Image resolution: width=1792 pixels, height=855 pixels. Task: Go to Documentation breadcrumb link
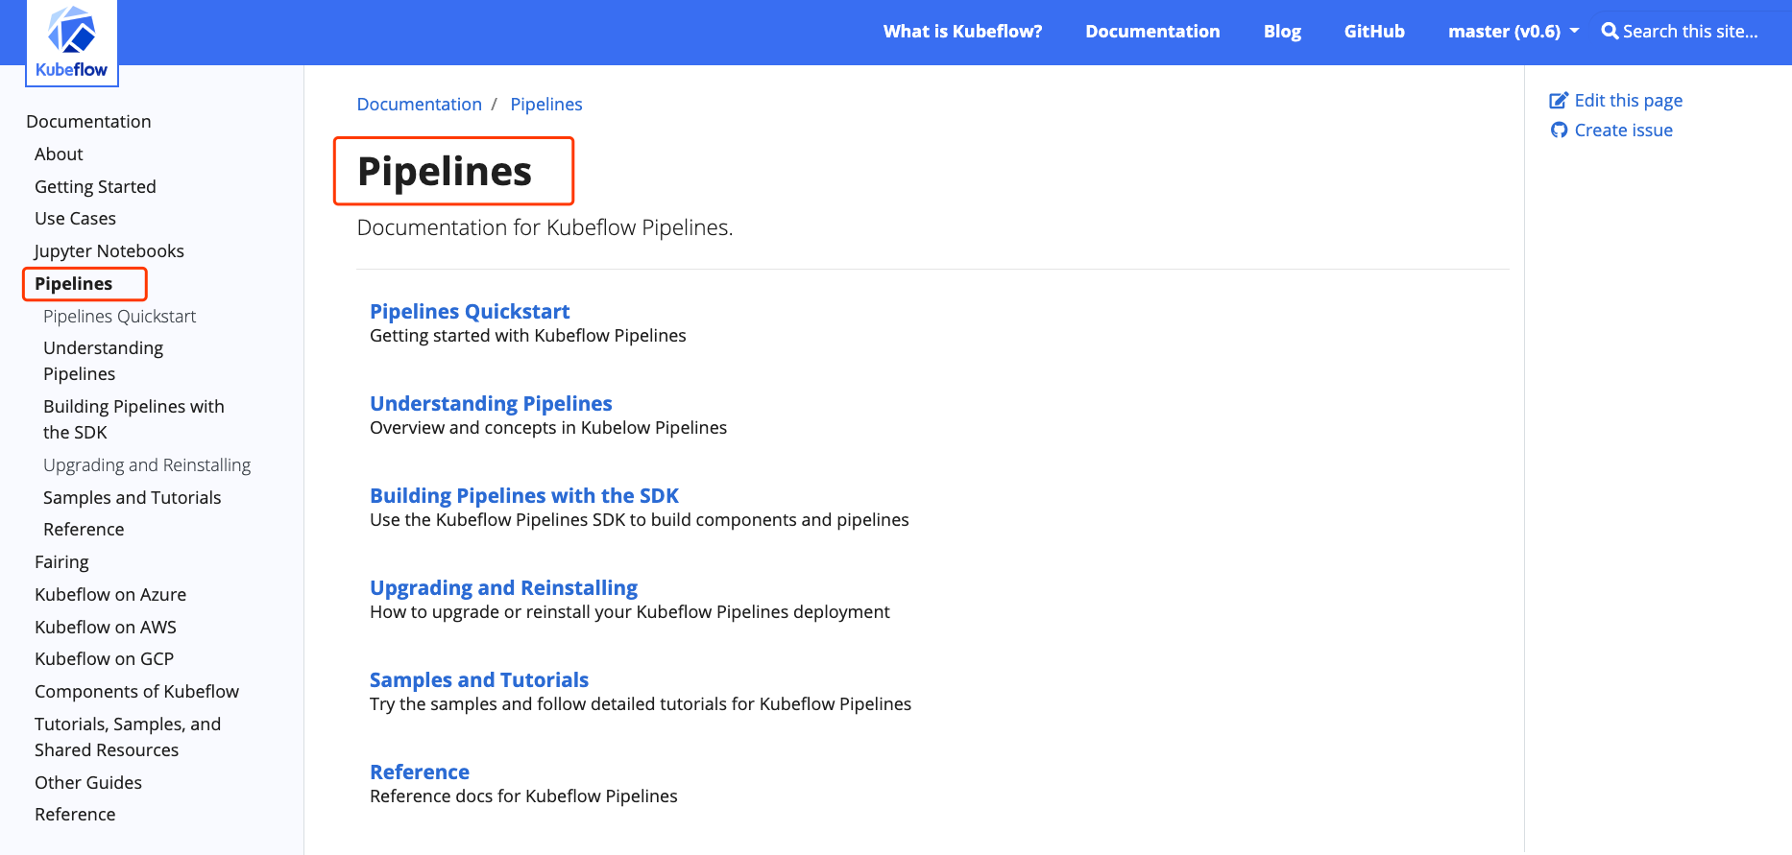(420, 104)
